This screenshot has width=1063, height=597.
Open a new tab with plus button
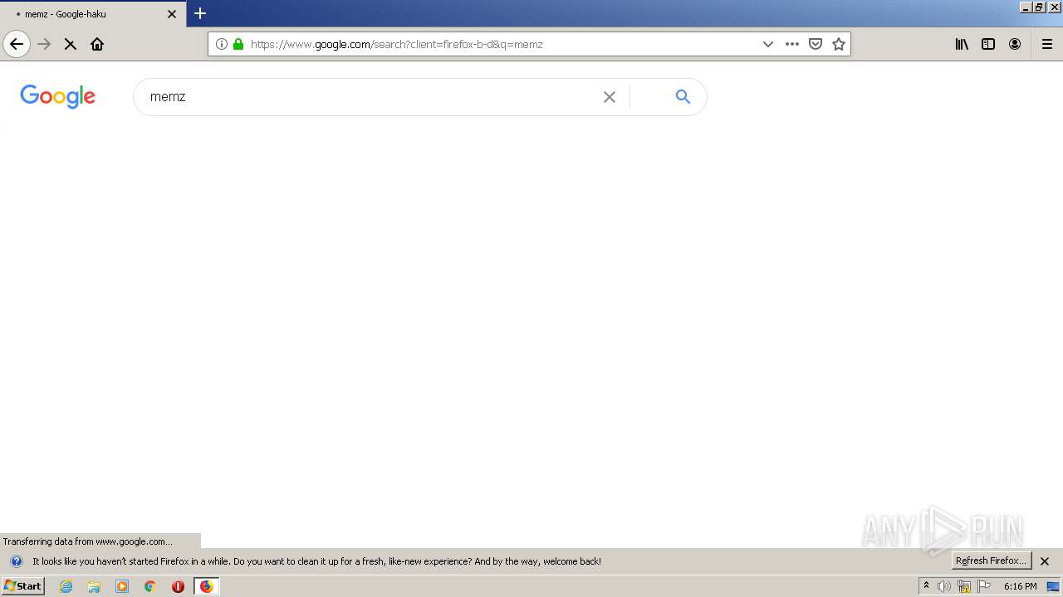(200, 13)
